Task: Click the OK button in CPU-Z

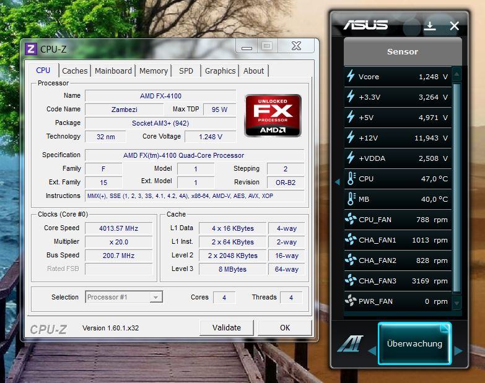Action: tap(285, 328)
